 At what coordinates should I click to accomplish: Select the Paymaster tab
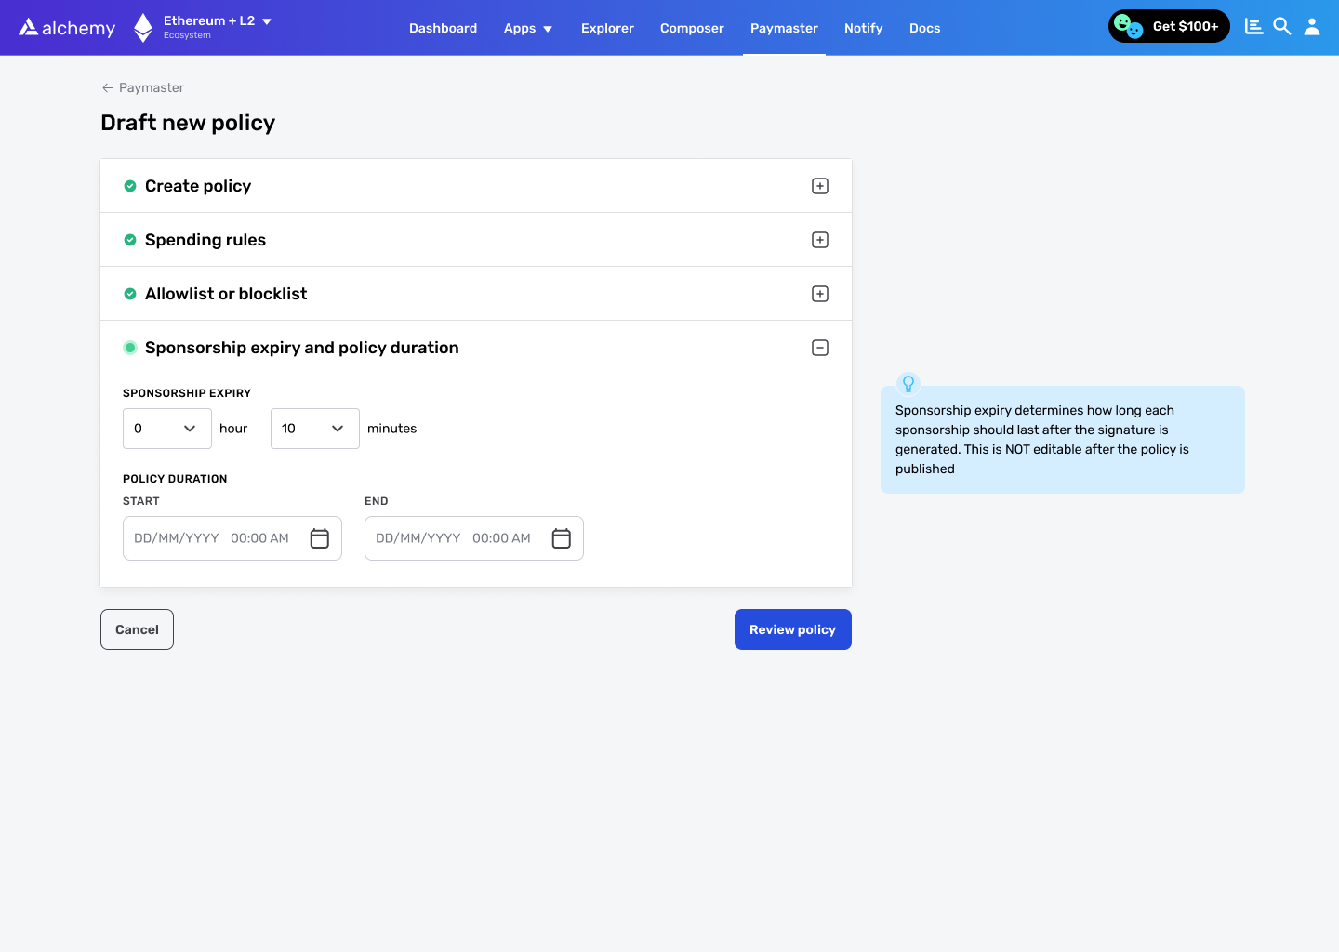point(784,28)
